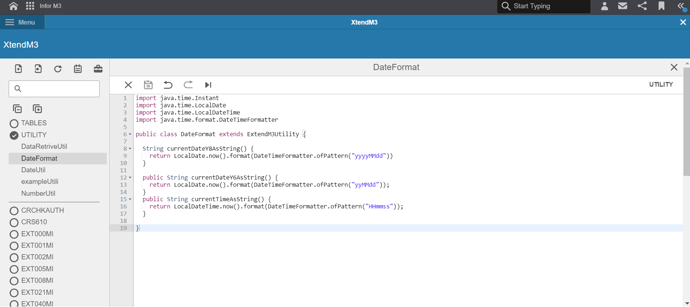
Task: Click the "HHmmss" pattern string
Action: tap(379, 207)
